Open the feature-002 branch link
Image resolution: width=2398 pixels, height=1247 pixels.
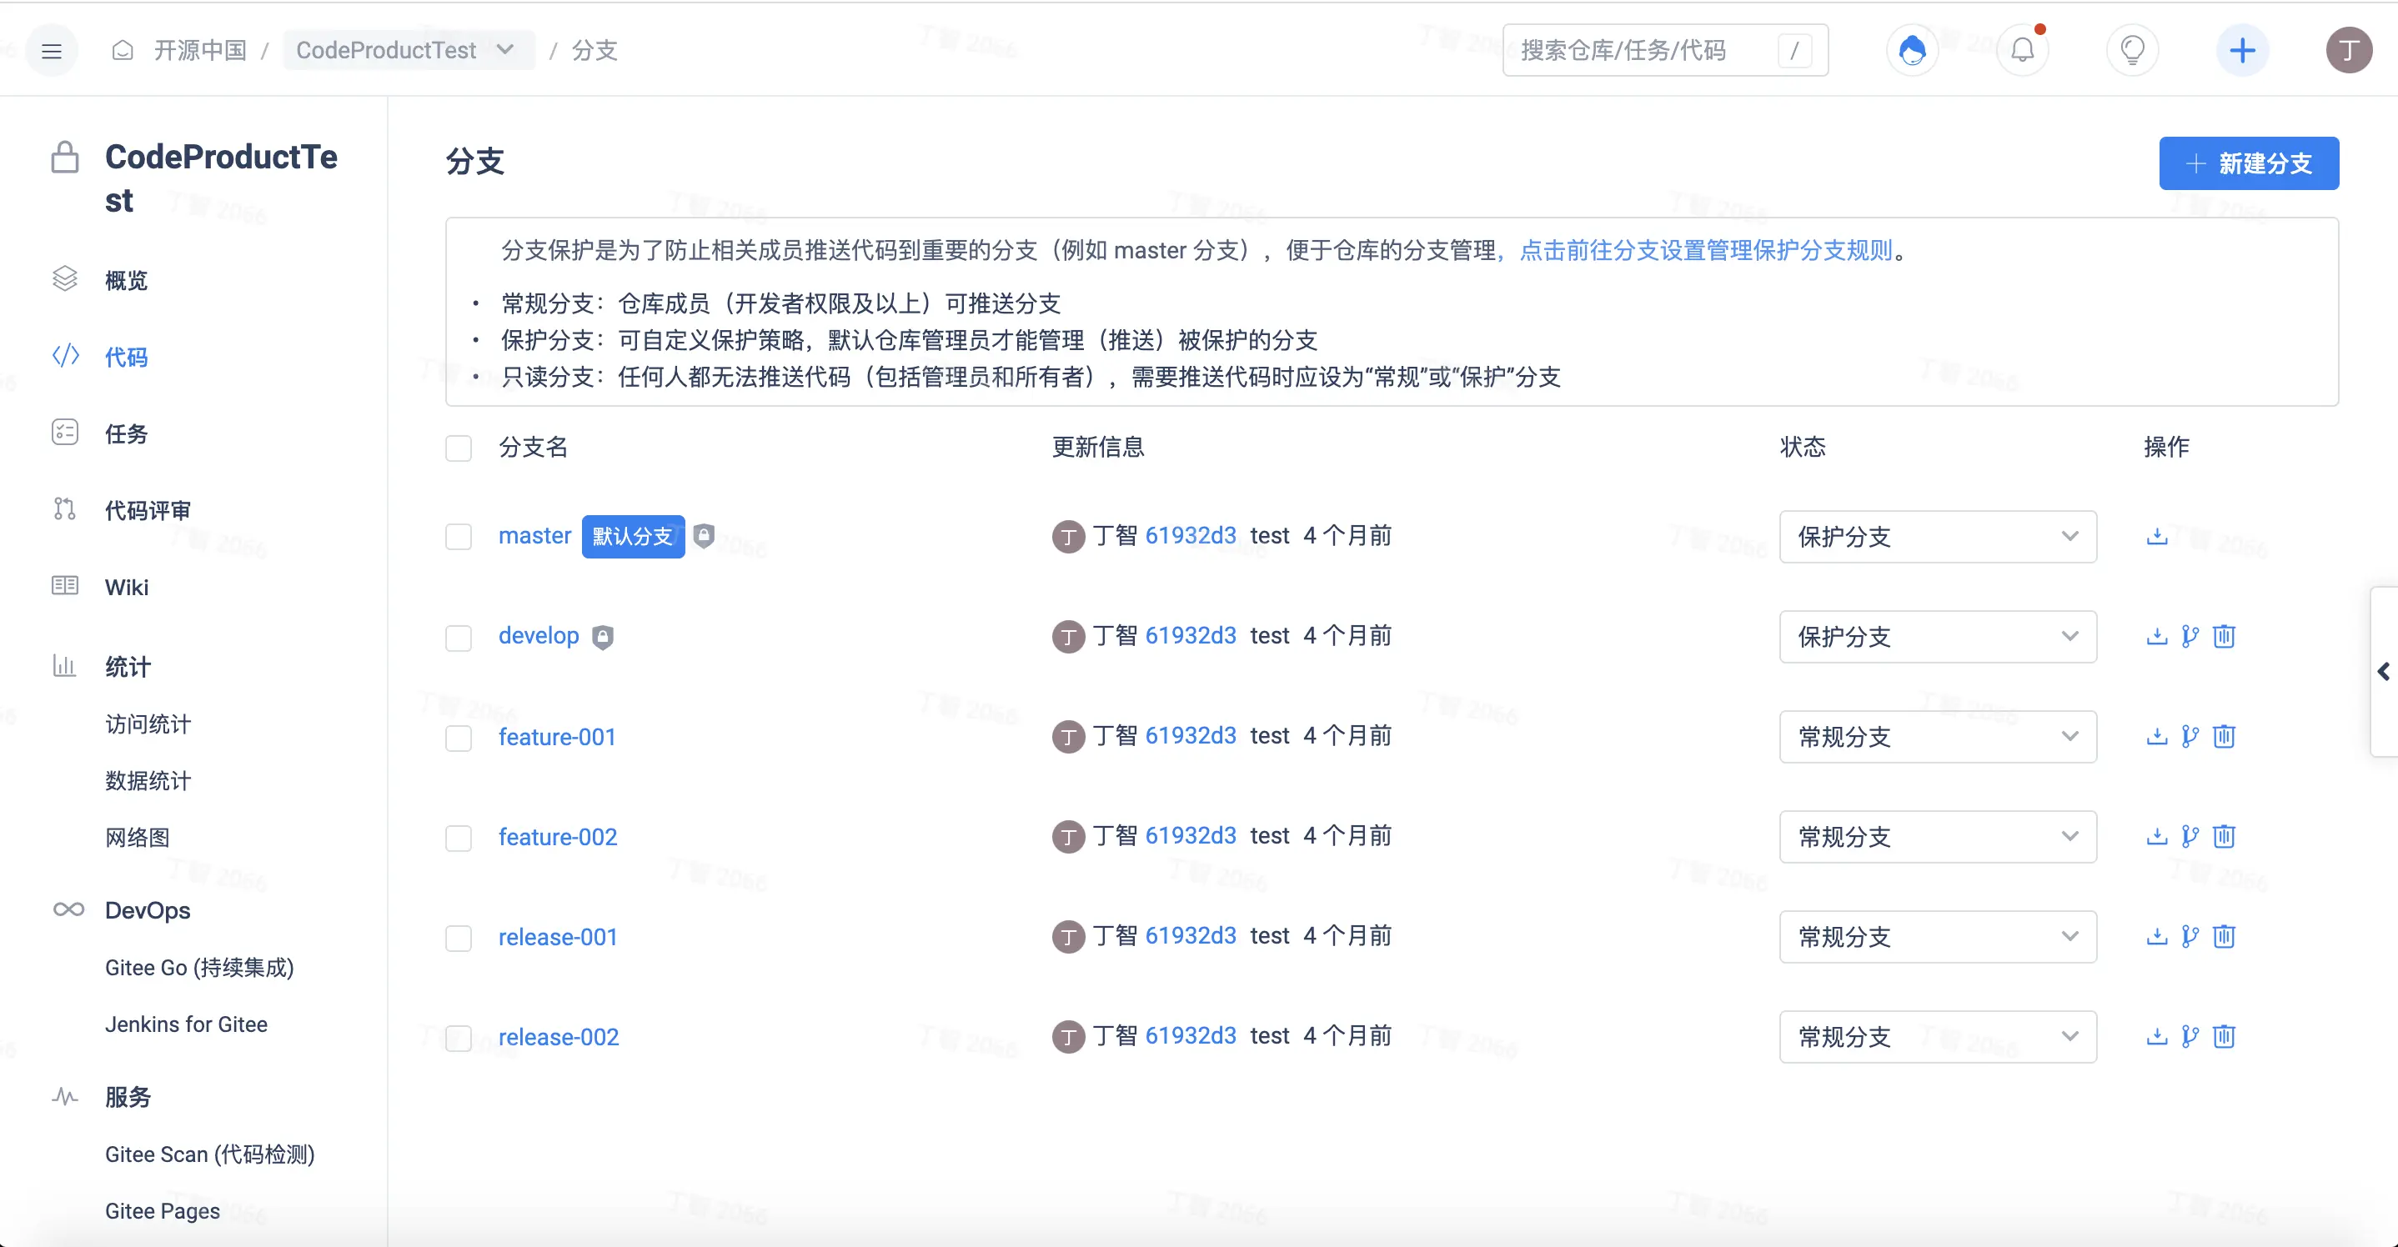pyautogui.click(x=558, y=838)
